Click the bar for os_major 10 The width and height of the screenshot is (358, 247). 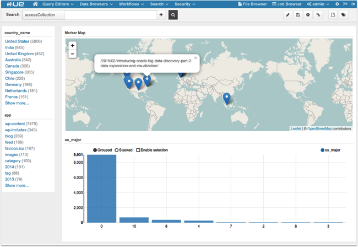tap(134, 220)
